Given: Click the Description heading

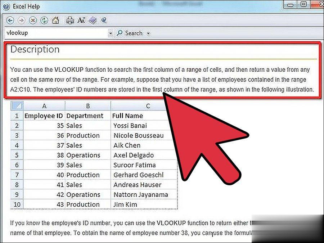Looking at the screenshot, I should click(35, 50).
